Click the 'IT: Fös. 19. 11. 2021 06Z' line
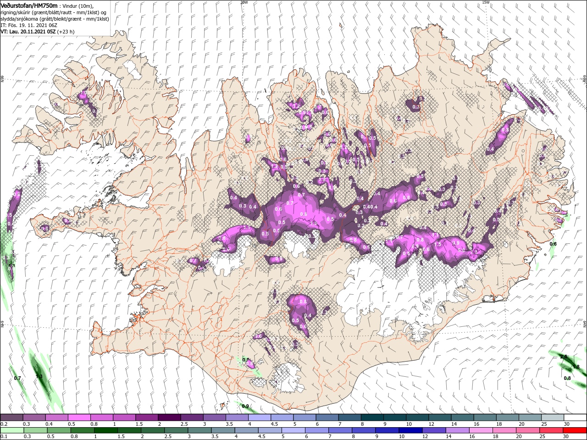This screenshot has width=587, height=440. click(x=29, y=25)
